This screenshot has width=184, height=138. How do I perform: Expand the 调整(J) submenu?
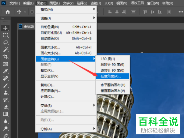[x=66, y=18]
